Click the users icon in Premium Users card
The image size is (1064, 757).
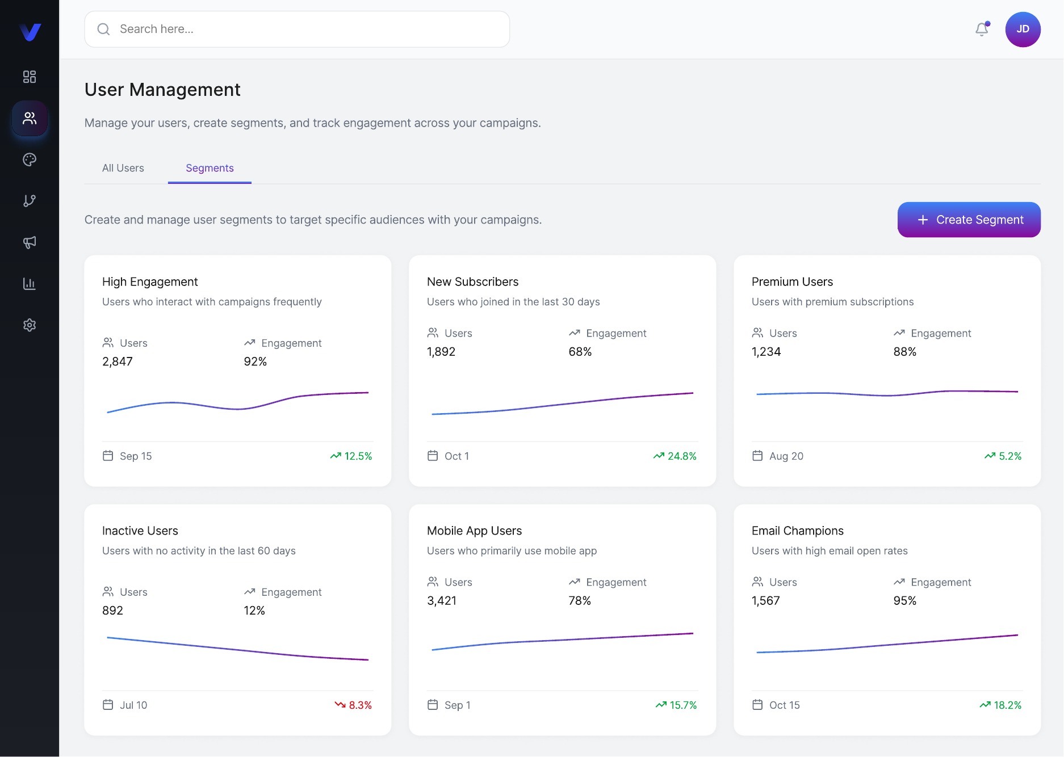coord(757,333)
